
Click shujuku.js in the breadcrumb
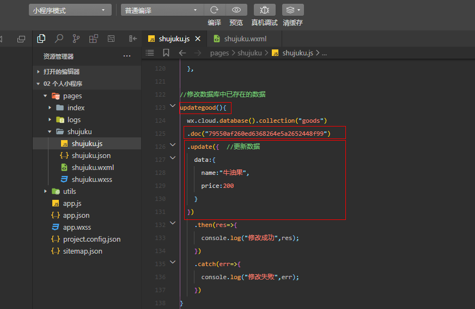point(298,53)
